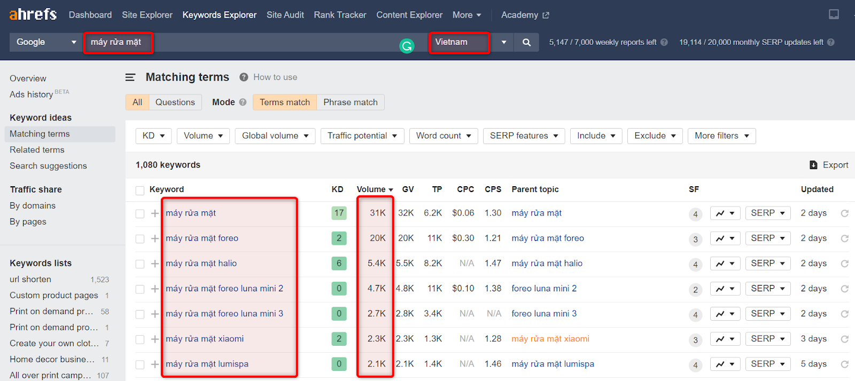Click the KD column header
The height and width of the screenshot is (381, 855).
point(338,189)
